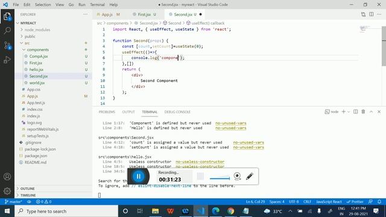Screen dimensions: 386x217
Task: Open the Manage gear in activity bar
Action: pyautogui.click(x=7, y=190)
